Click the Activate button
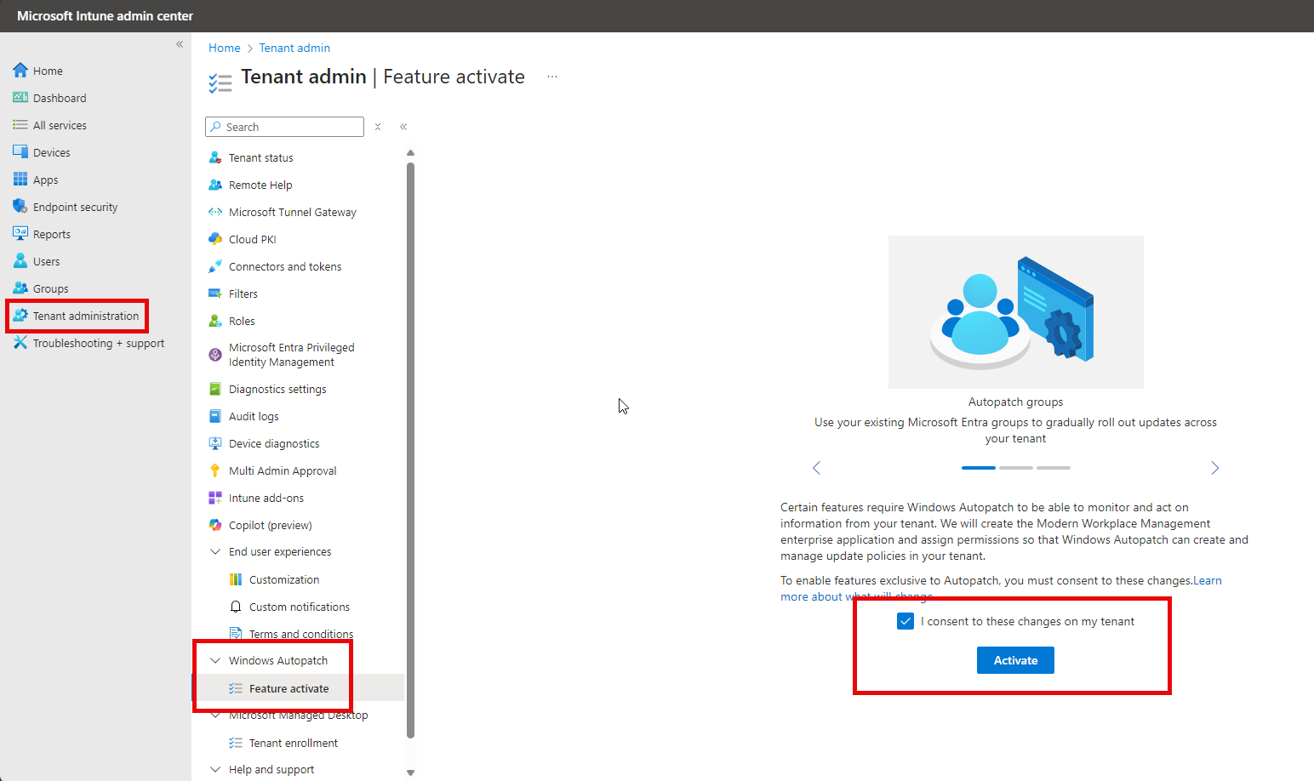1314x781 pixels. [x=1015, y=660]
